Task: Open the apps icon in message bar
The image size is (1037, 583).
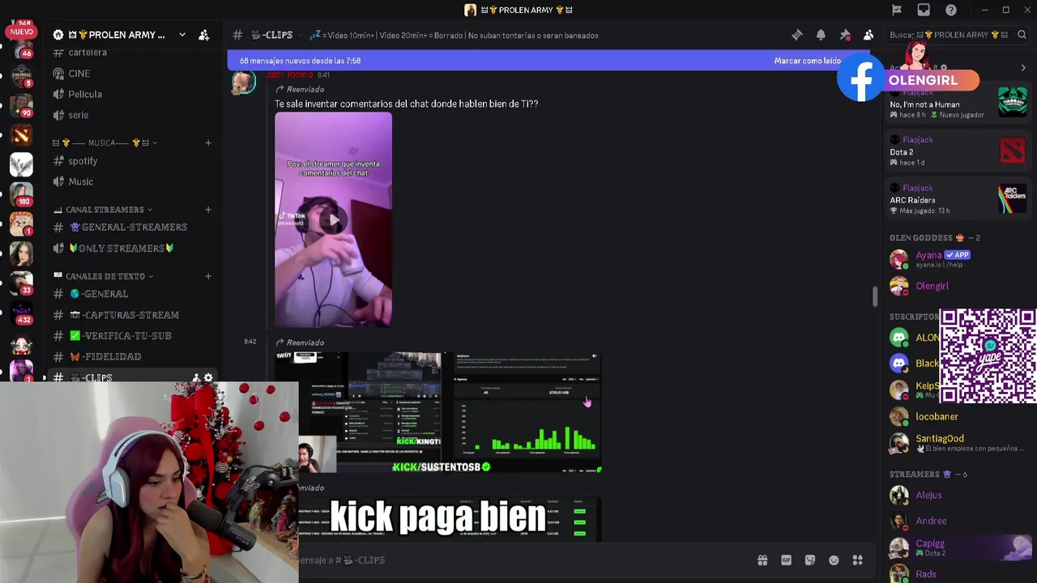Action: point(858,560)
